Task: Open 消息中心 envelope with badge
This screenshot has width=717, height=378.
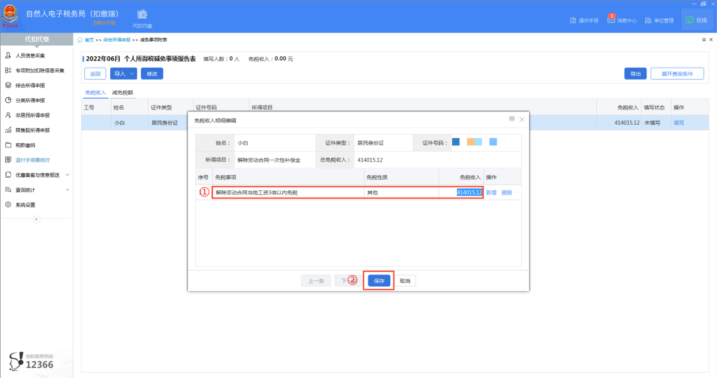Action: [611, 20]
